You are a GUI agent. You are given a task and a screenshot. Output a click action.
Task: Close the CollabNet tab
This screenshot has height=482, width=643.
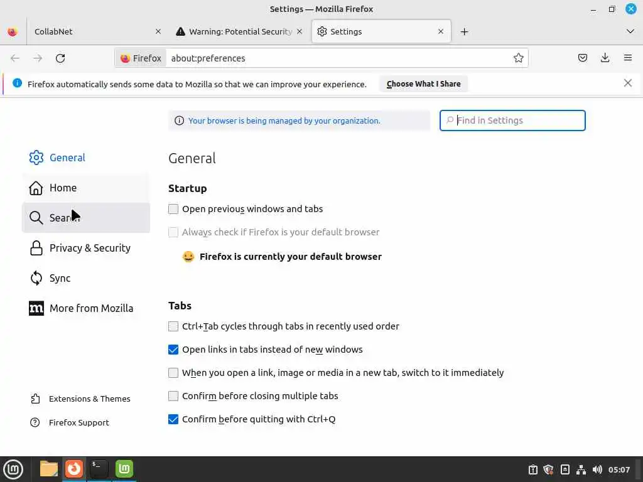[158, 31]
